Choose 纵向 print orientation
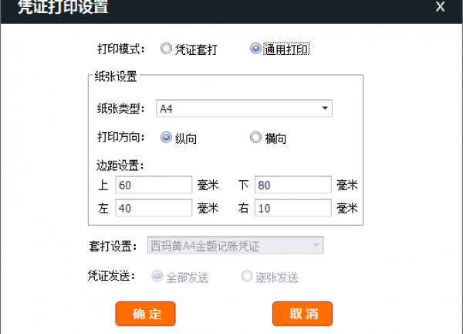463x334 pixels. tap(165, 138)
